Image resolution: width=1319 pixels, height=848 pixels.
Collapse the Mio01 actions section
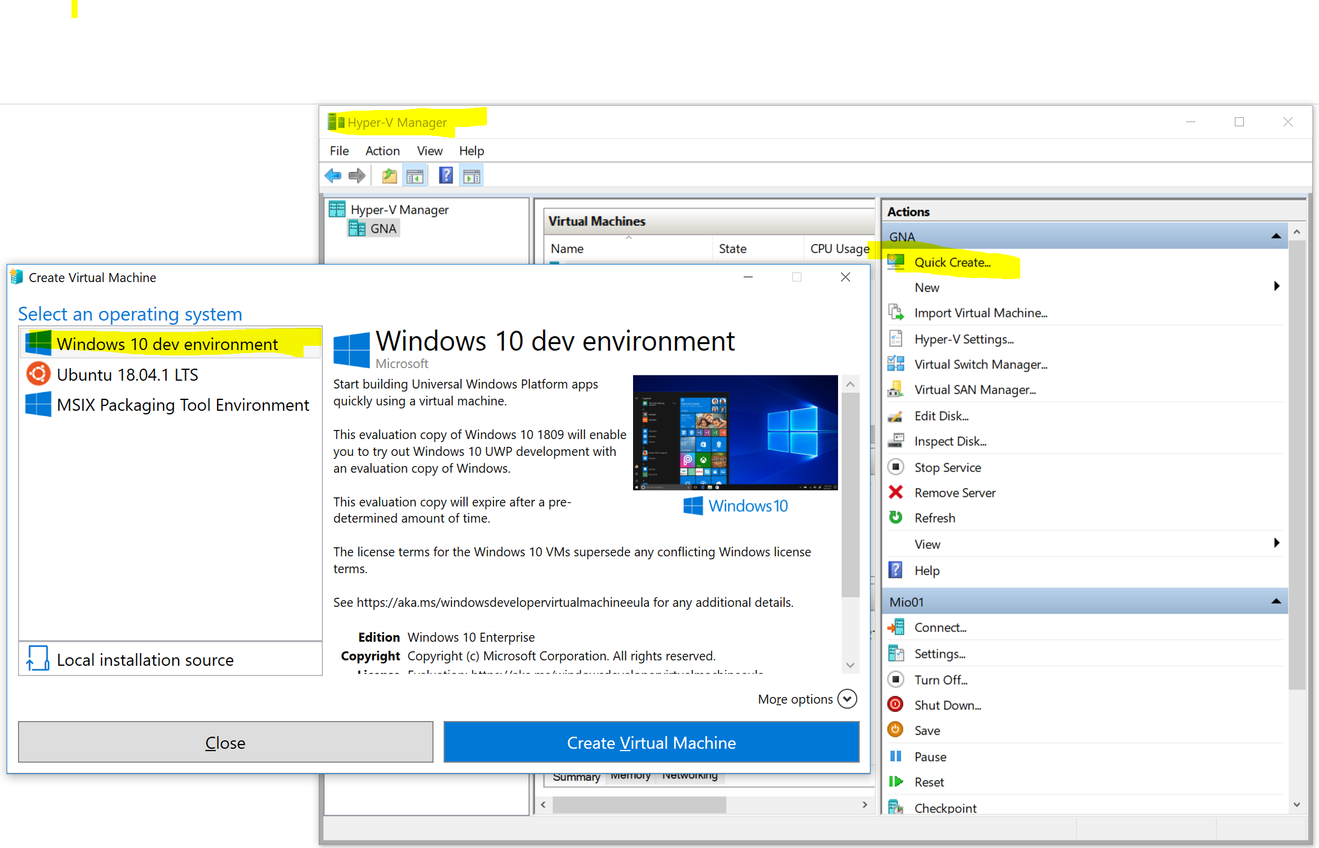click(1276, 601)
